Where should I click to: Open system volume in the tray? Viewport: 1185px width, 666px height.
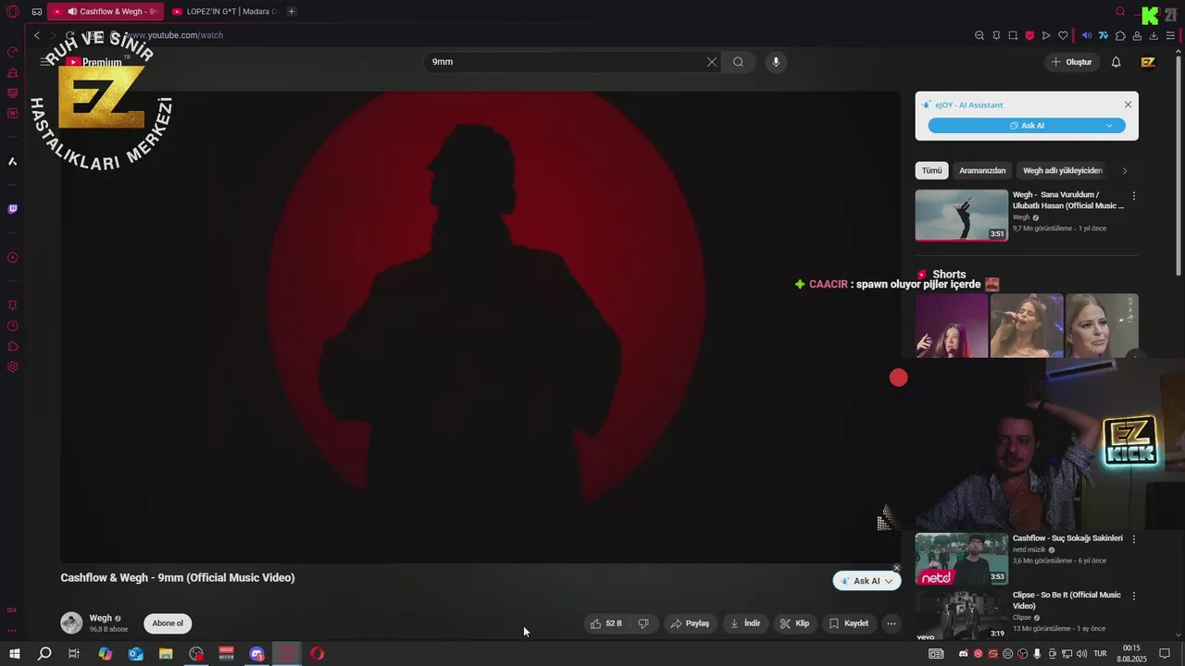[1081, 654]
